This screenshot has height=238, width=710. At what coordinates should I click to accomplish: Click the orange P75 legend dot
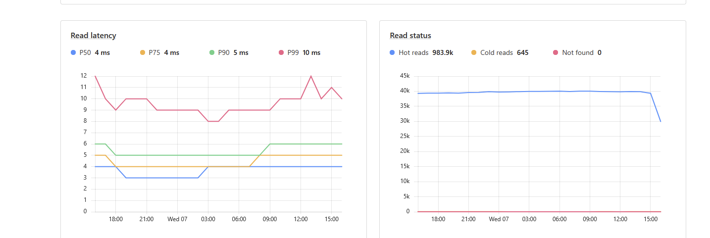click(x=143, y=52)
